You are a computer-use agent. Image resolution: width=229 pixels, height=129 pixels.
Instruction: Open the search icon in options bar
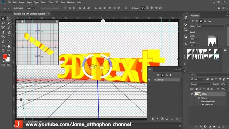(x=219, y=8)
